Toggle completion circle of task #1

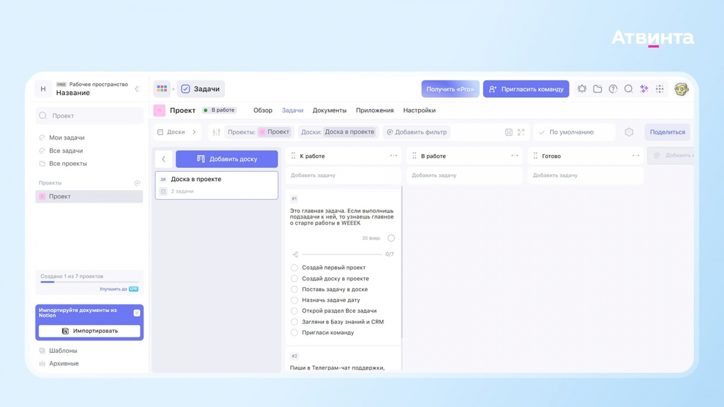[x=391, y=238]
